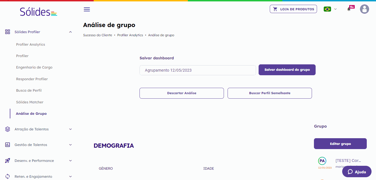Click Descartar Análise button

182,93
